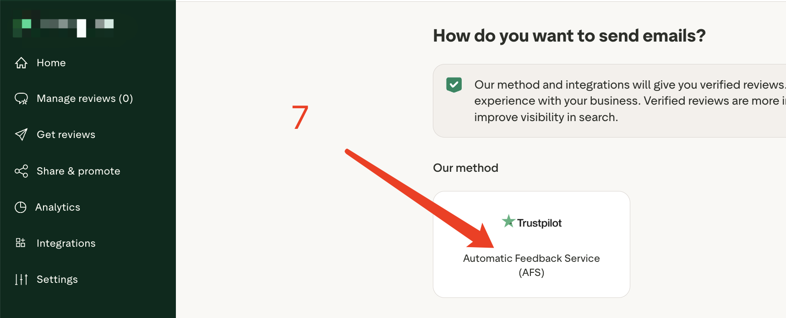Click the Trustpilot star logo in card
This screenshot has width=786, height=318.
508,222
